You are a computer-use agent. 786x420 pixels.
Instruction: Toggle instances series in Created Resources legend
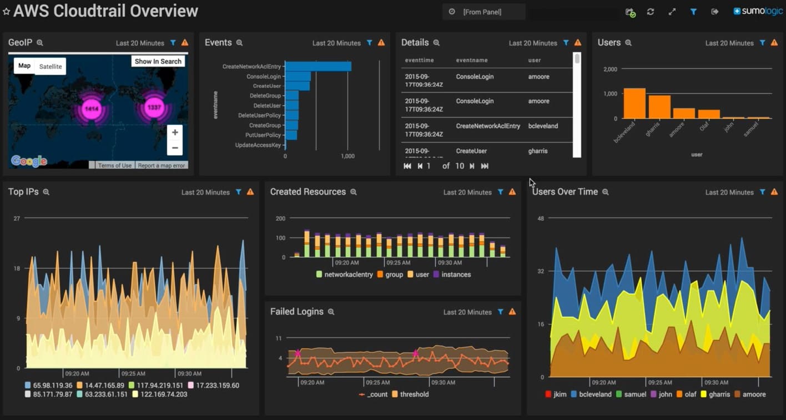point(452,275)
